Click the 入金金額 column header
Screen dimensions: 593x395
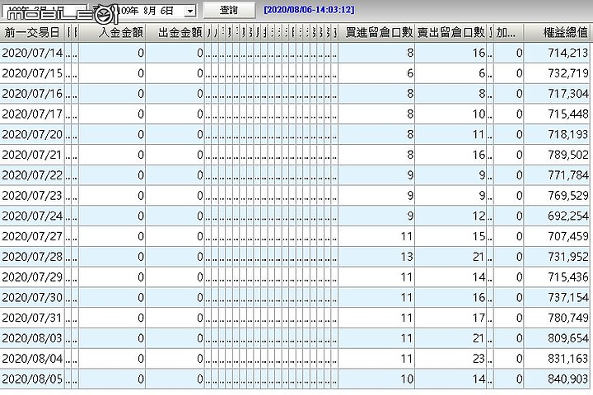point(112,33)
